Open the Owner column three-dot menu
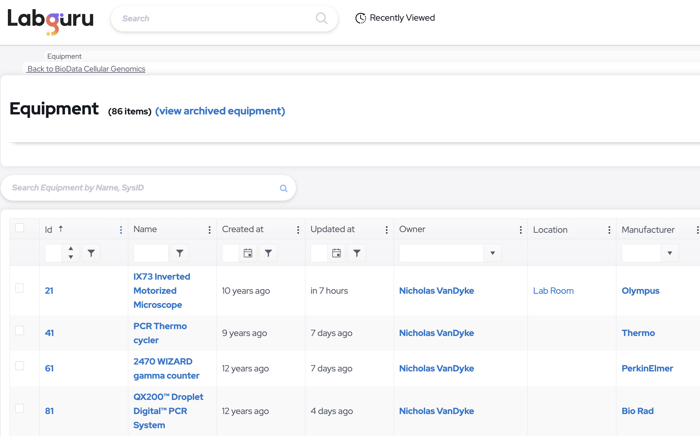700x436 pixels. (521, 230)
